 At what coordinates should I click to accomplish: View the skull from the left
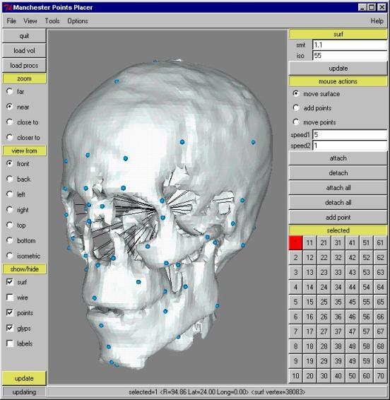tap(10, 194)
